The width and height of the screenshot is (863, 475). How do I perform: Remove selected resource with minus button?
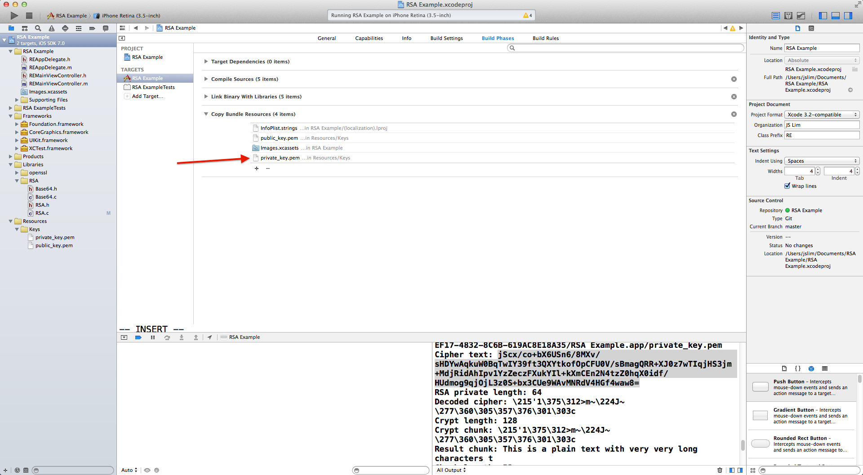coord(268,169)
